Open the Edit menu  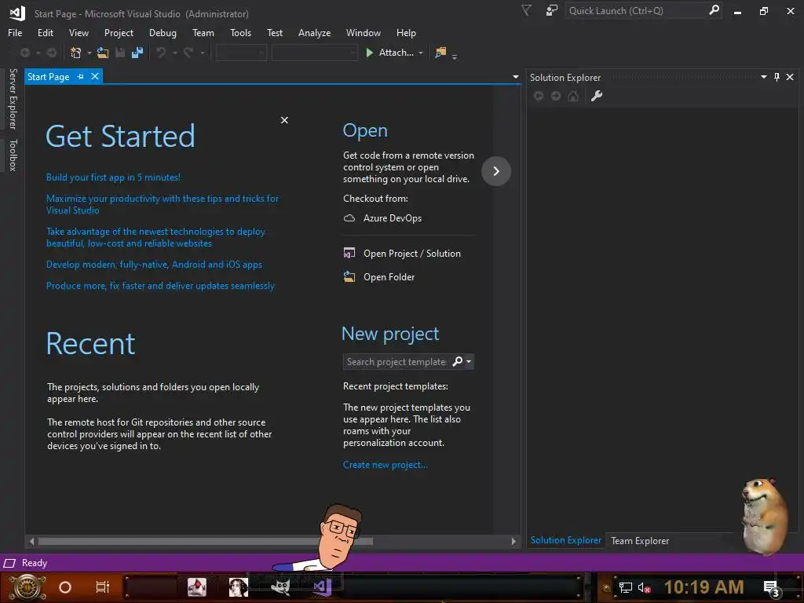[45, 33]
